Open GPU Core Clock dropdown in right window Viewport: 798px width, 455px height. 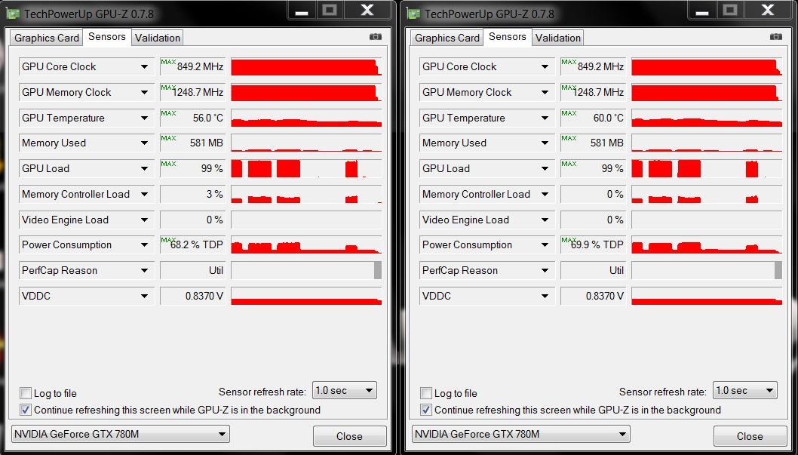click(x=545, y=66)
